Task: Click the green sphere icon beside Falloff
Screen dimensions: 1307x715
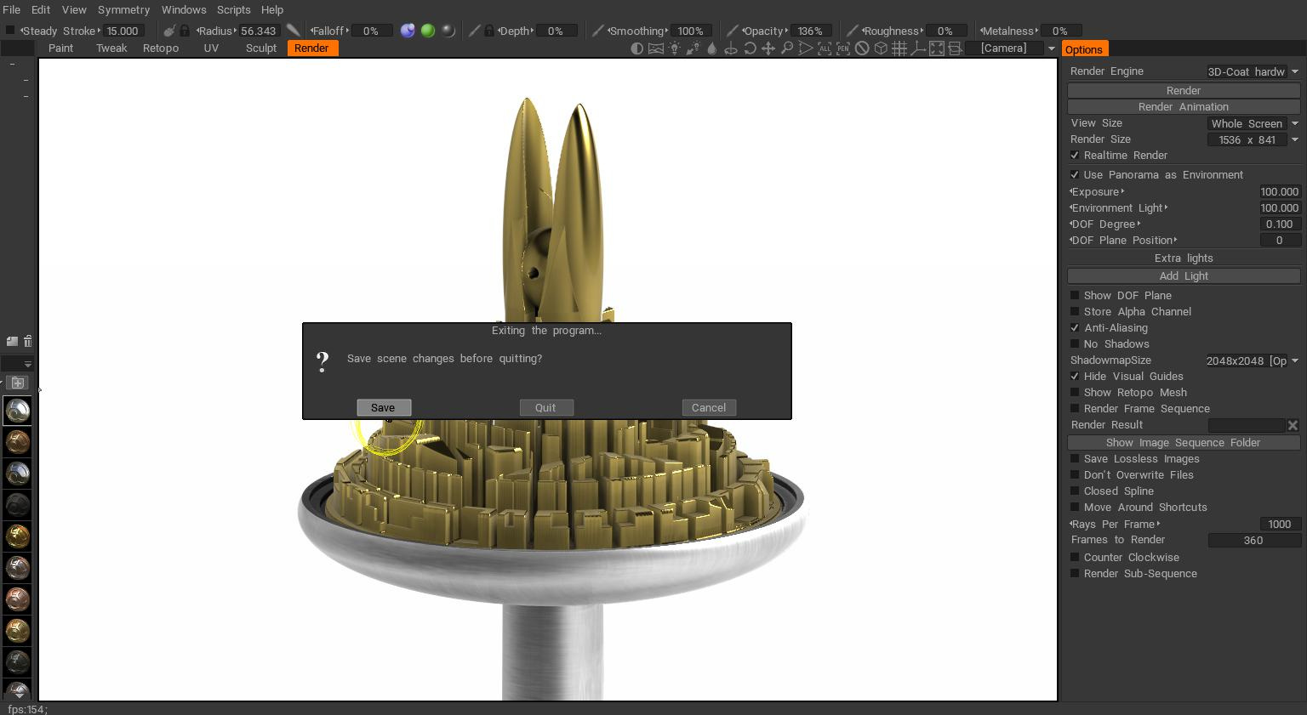Action: point(428,31)
